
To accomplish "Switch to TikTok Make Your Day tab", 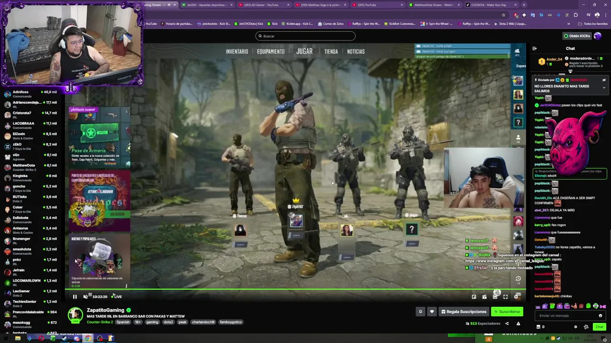I will 491,5.
